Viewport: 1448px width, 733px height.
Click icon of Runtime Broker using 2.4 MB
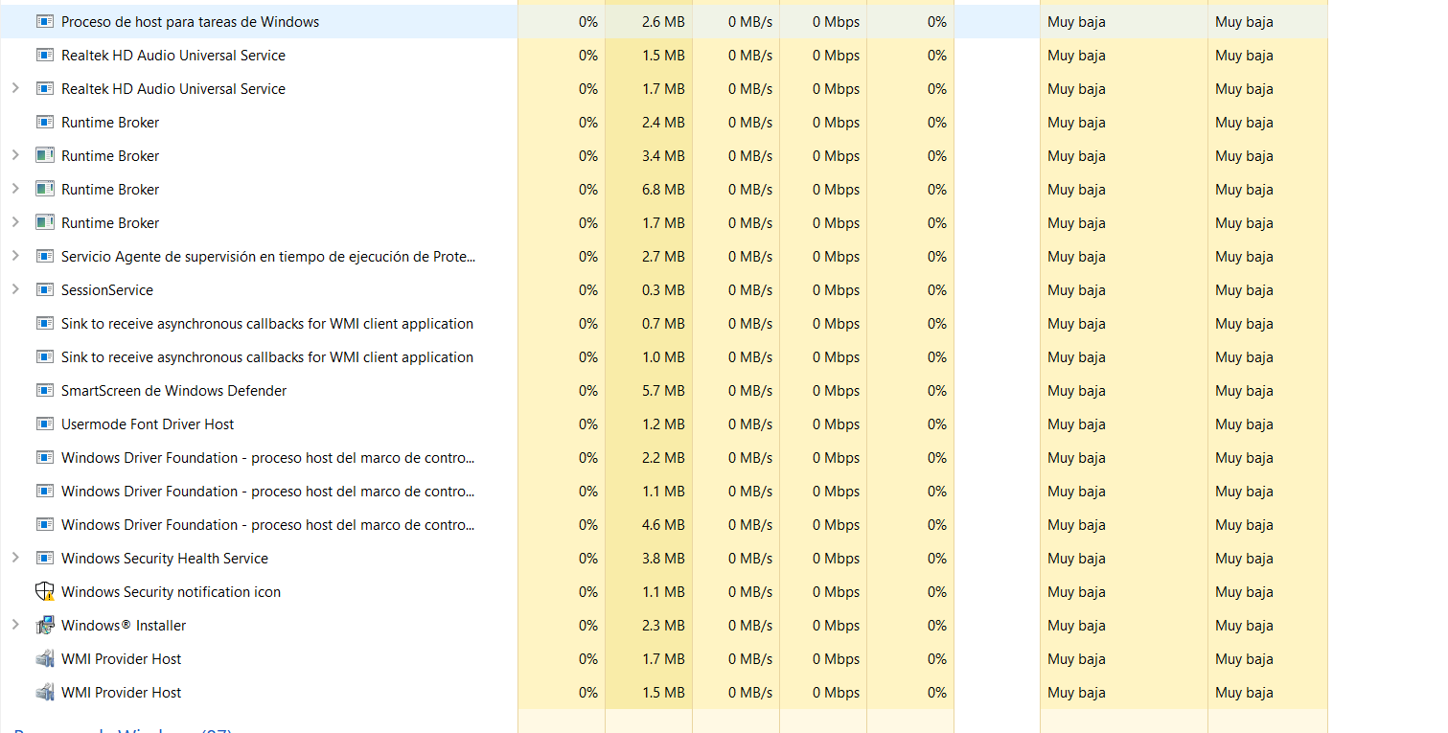coord(44,122)
